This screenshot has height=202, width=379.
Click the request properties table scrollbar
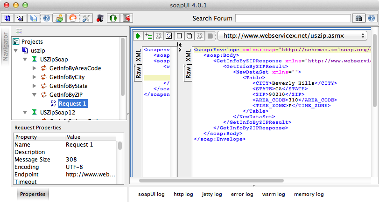(x=120, y=146)
